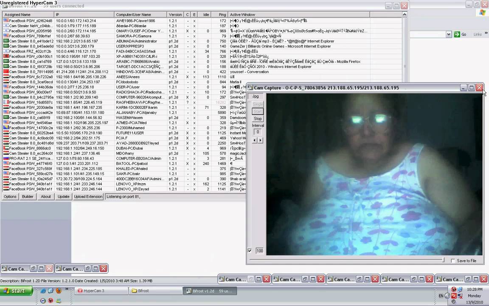489x306 pixels.
Task: Toggle the checkbox beside the 100 field
Action: [250, 251]
